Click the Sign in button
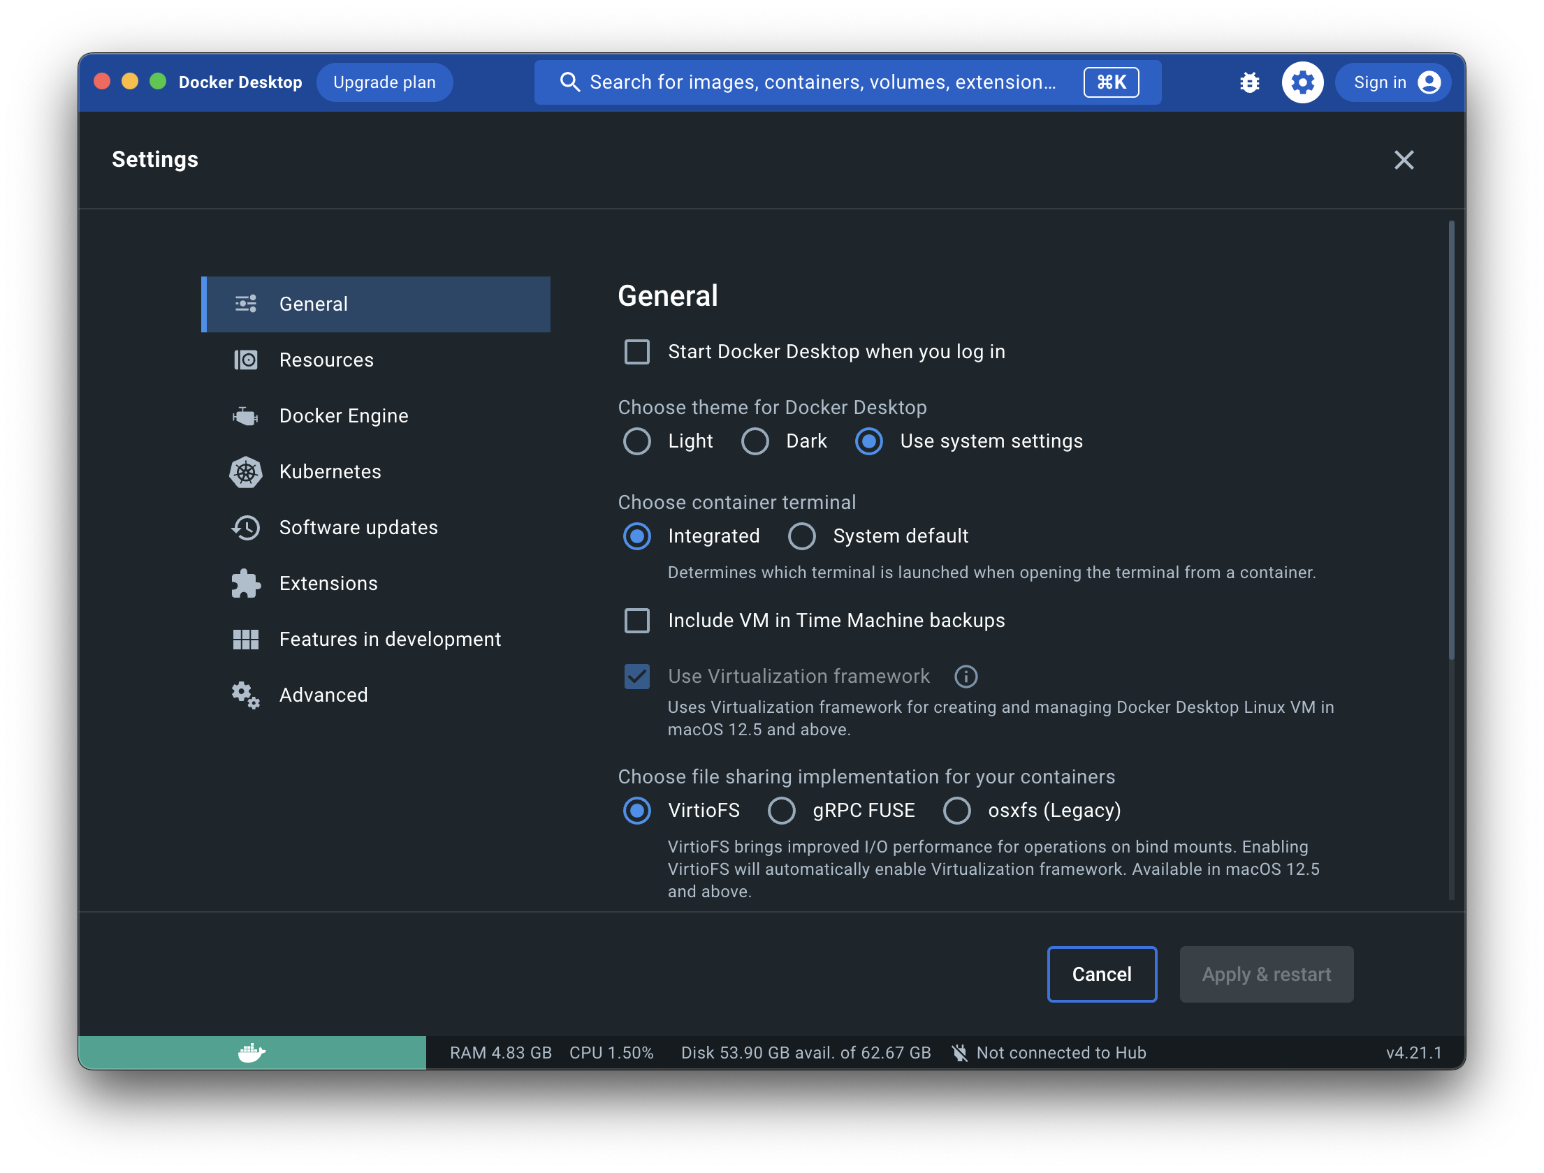Screen dimensions: 1544x1173 (x=1393, y=82)
